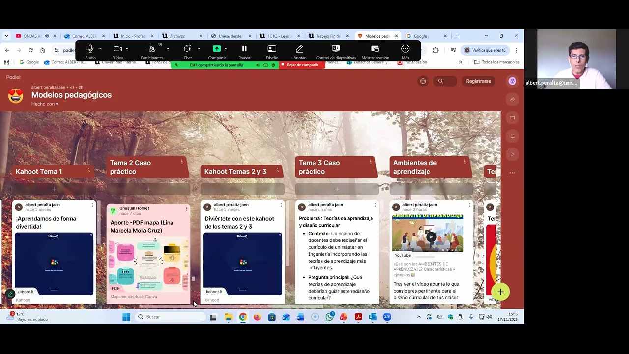Click the Padlet remake icon in sidebar
629x354 pixels.
512,118
